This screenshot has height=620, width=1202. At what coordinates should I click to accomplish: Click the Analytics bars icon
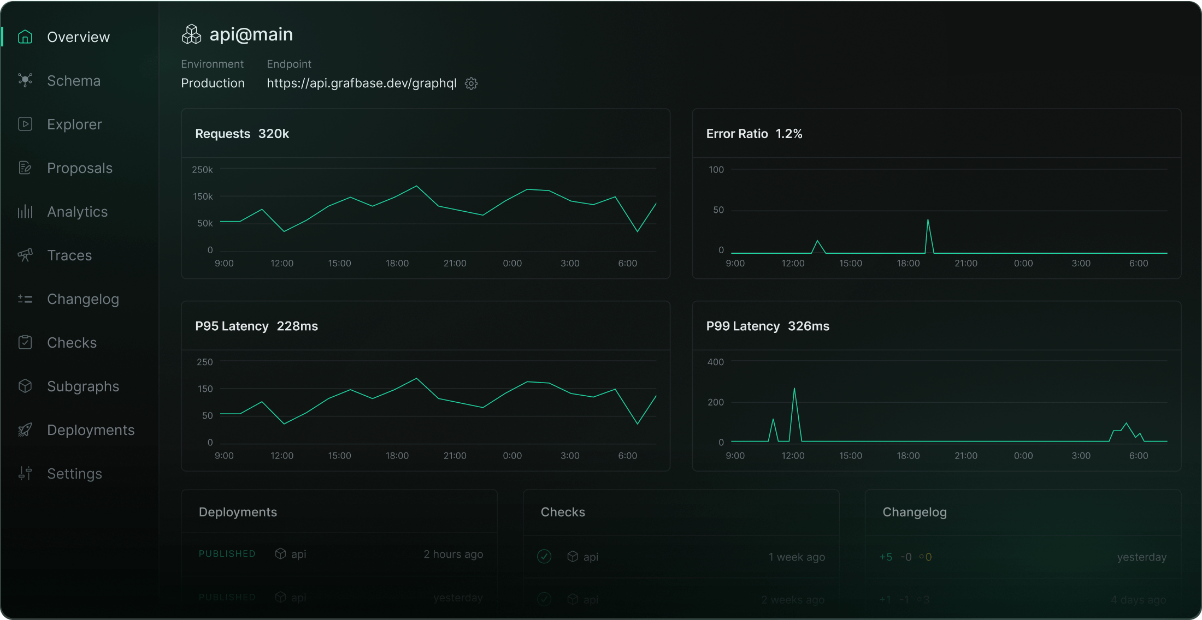coord(25,212)
